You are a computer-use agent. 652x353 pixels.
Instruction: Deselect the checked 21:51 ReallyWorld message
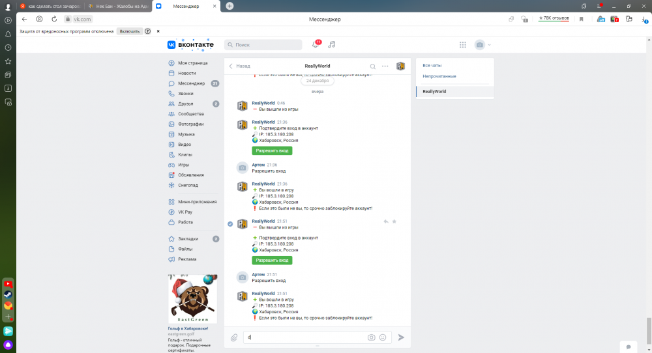pyautogui.click(x=230, y=224)
